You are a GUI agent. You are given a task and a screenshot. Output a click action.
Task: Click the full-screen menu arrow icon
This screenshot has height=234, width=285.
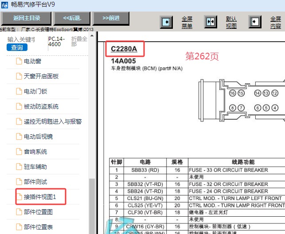[166, 22]
